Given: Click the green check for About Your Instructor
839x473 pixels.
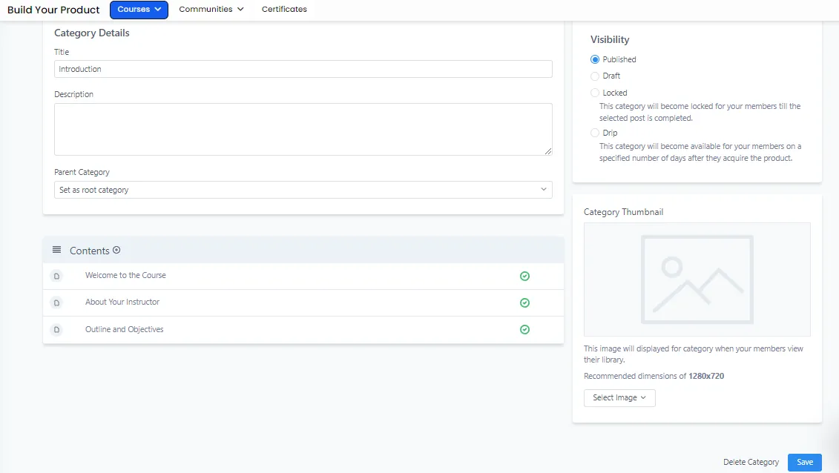Looking at the screenshot, I should tap(525, 303).
